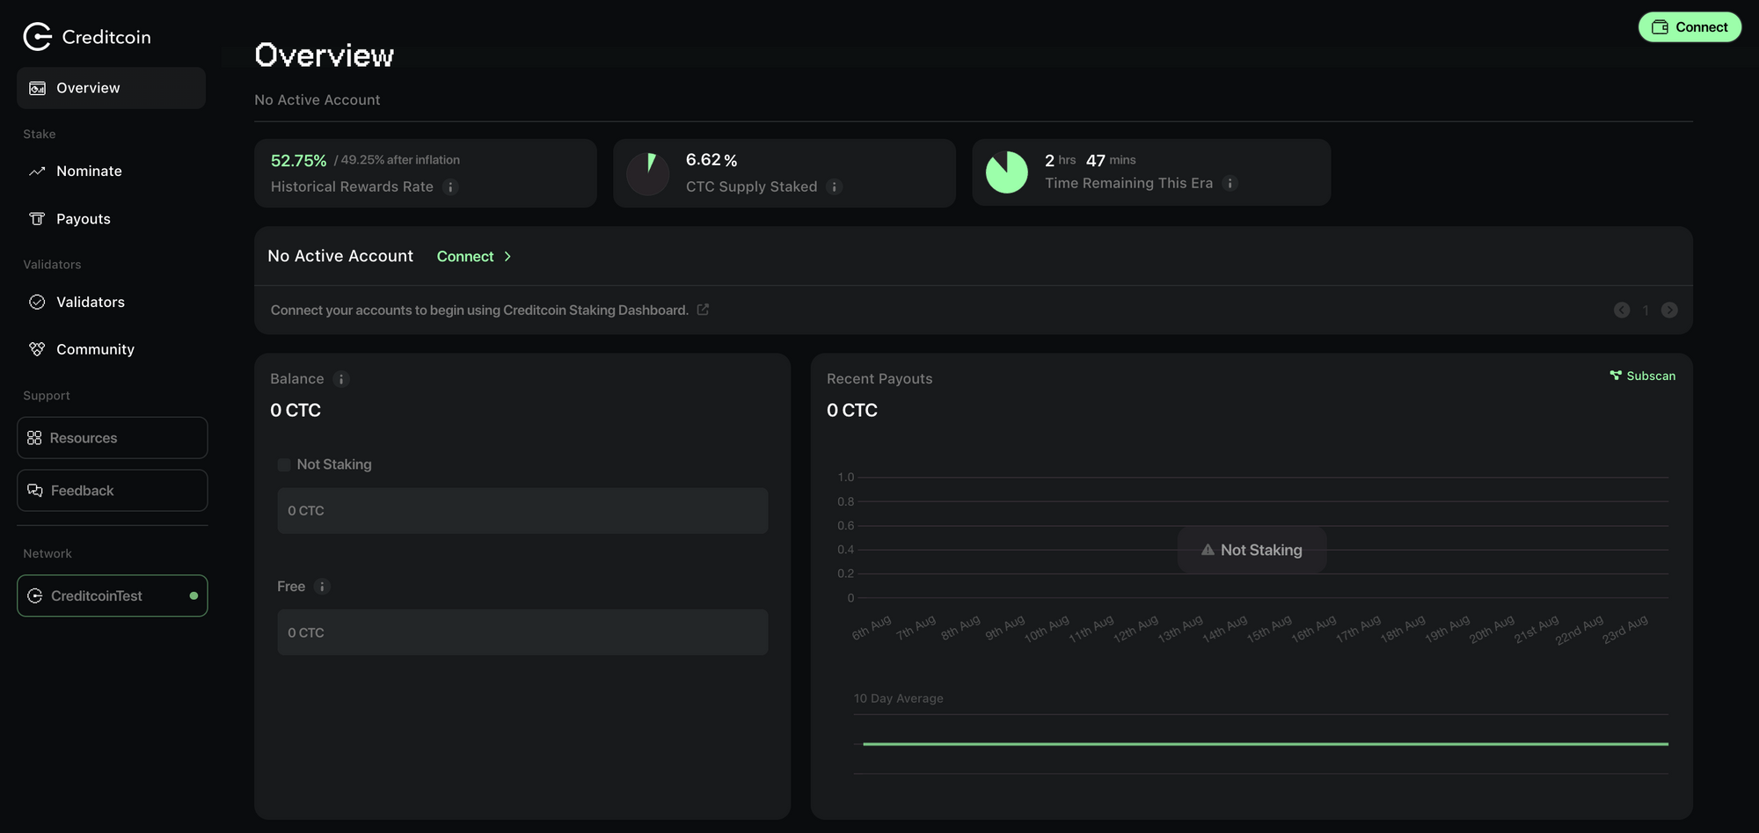The image size is (1759, 833).
Task: Click the Subscan logo icon
Action: [x=1616, y=376]
